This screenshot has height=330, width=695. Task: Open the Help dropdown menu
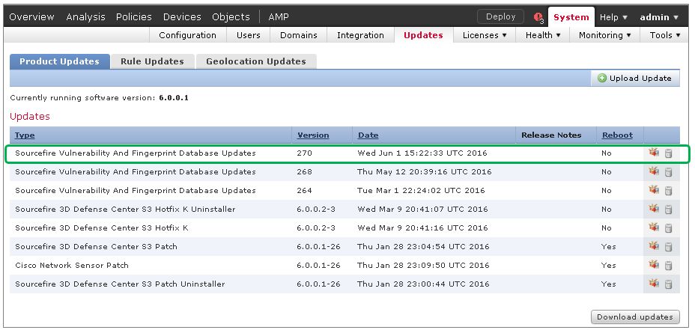613,17
